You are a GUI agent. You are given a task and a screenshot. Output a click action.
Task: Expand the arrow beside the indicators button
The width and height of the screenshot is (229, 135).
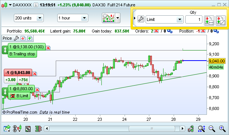[x=118, y=18]
